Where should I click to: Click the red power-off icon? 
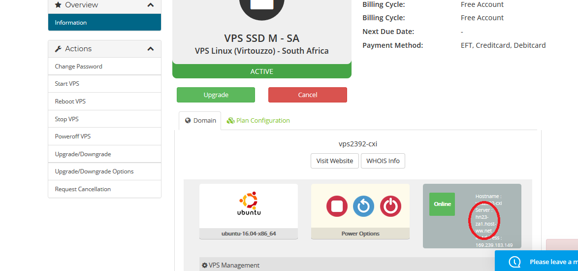coord(390,206)
